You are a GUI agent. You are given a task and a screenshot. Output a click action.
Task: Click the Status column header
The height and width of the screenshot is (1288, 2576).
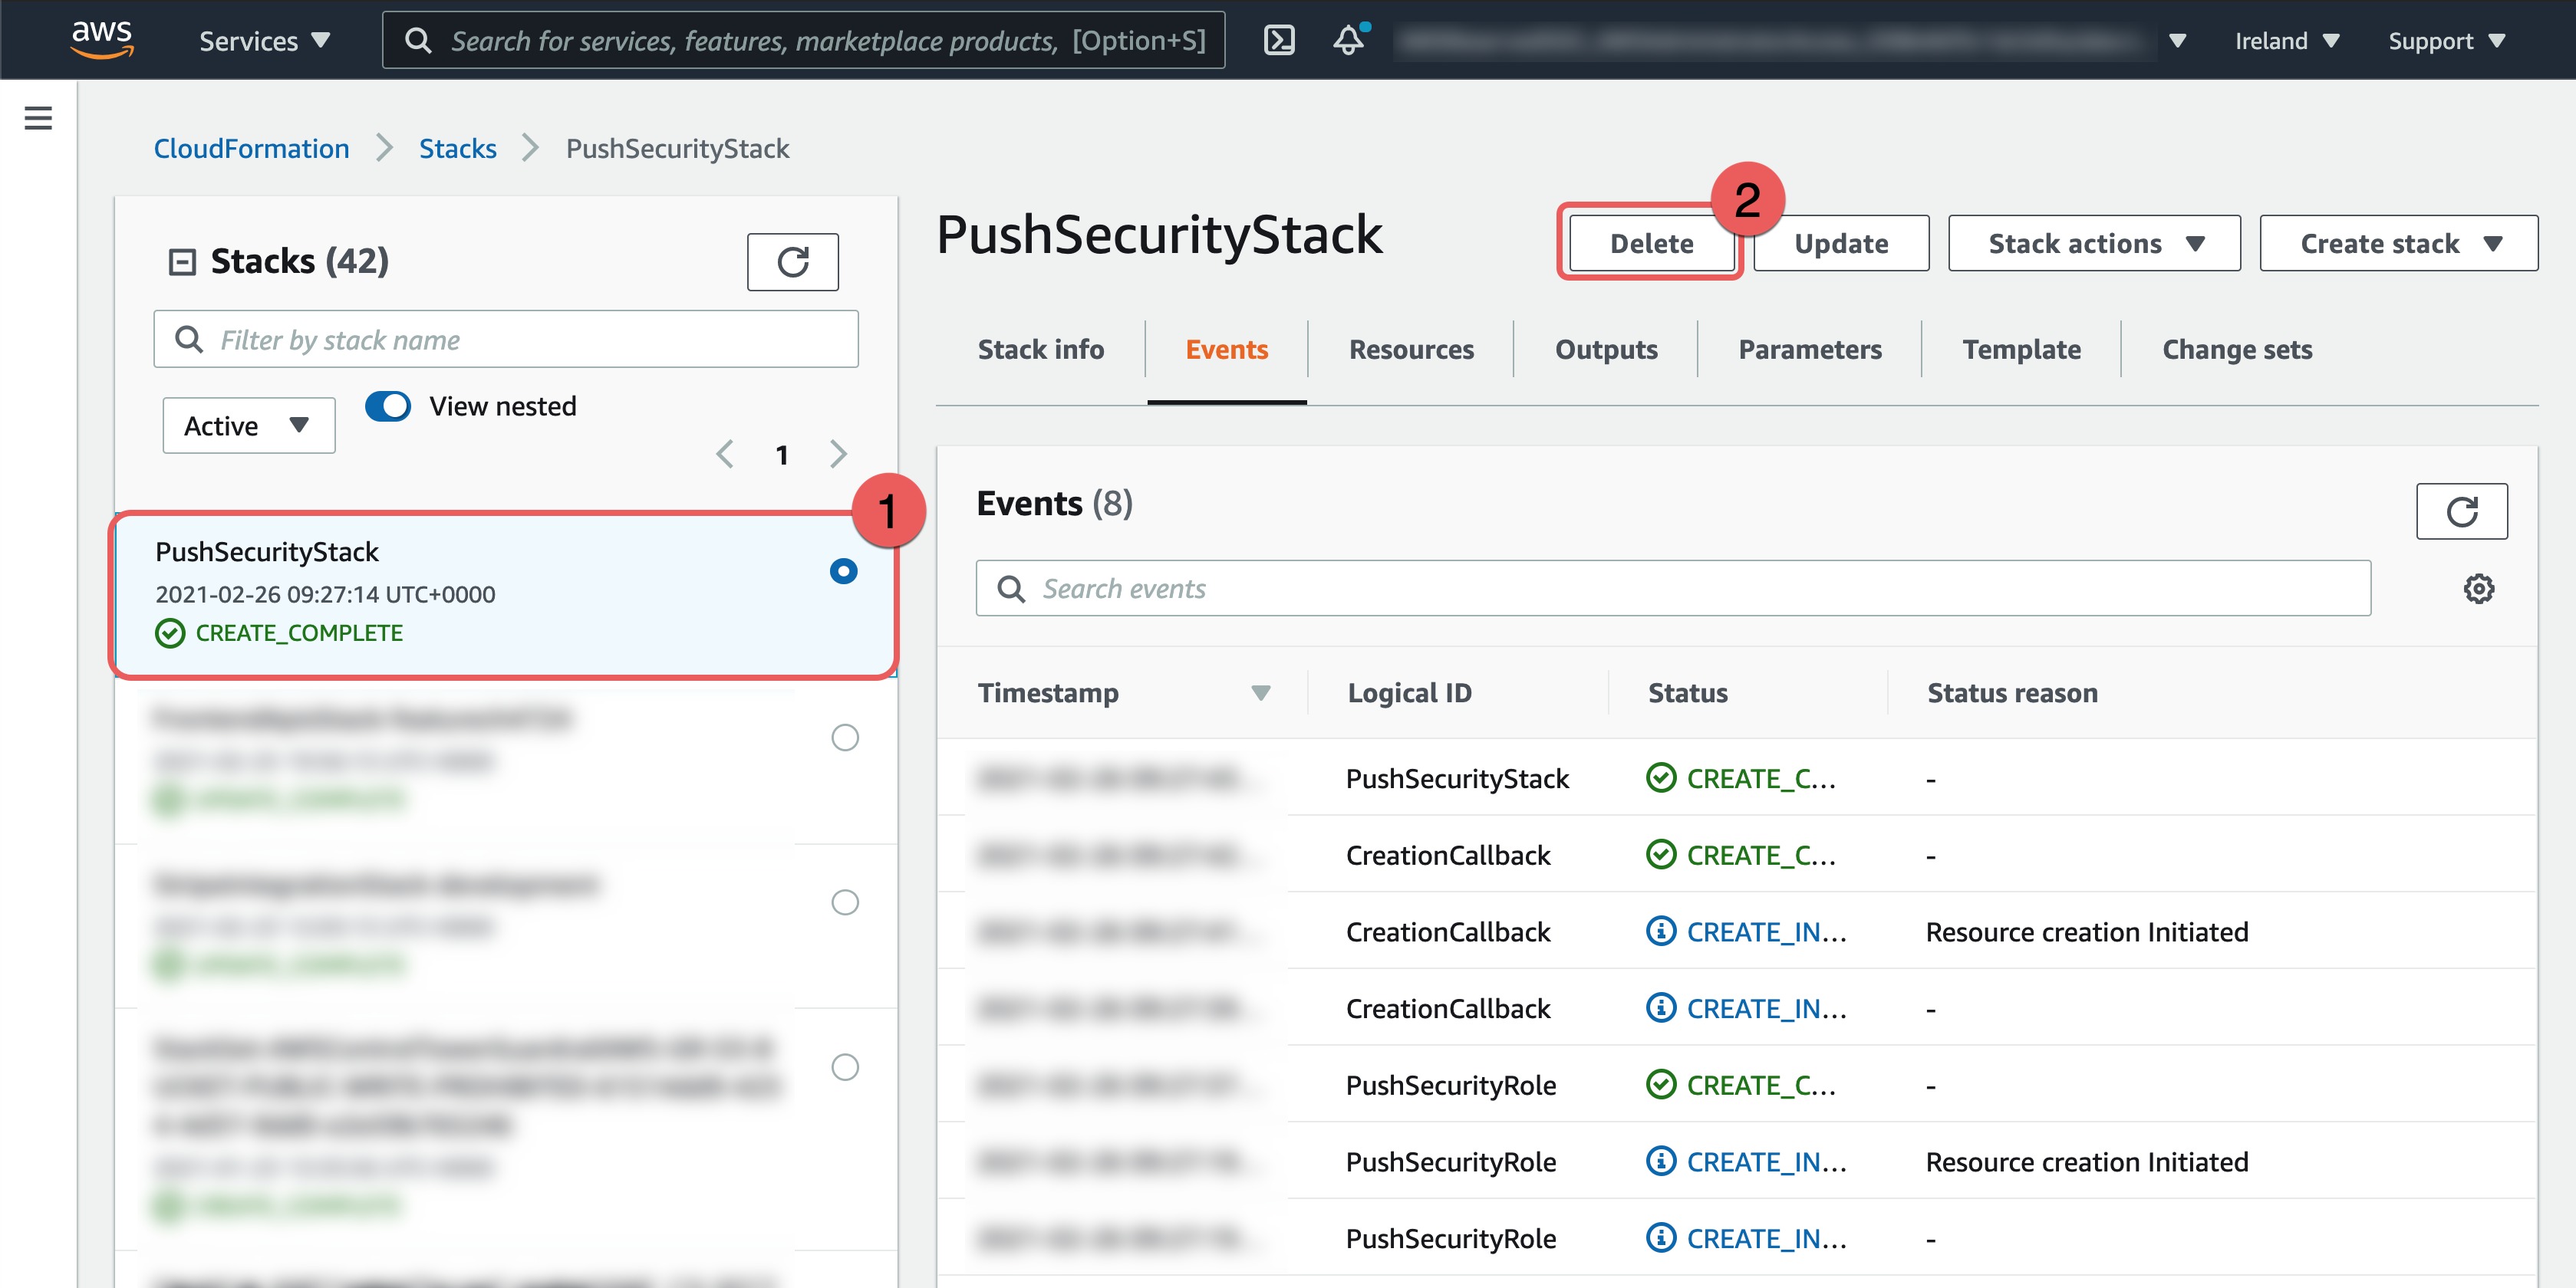point(1687,692)
